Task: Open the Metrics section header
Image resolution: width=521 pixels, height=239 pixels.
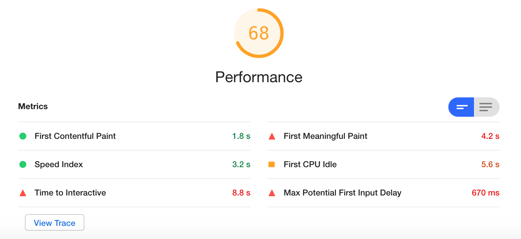Action: click(33, 106)
